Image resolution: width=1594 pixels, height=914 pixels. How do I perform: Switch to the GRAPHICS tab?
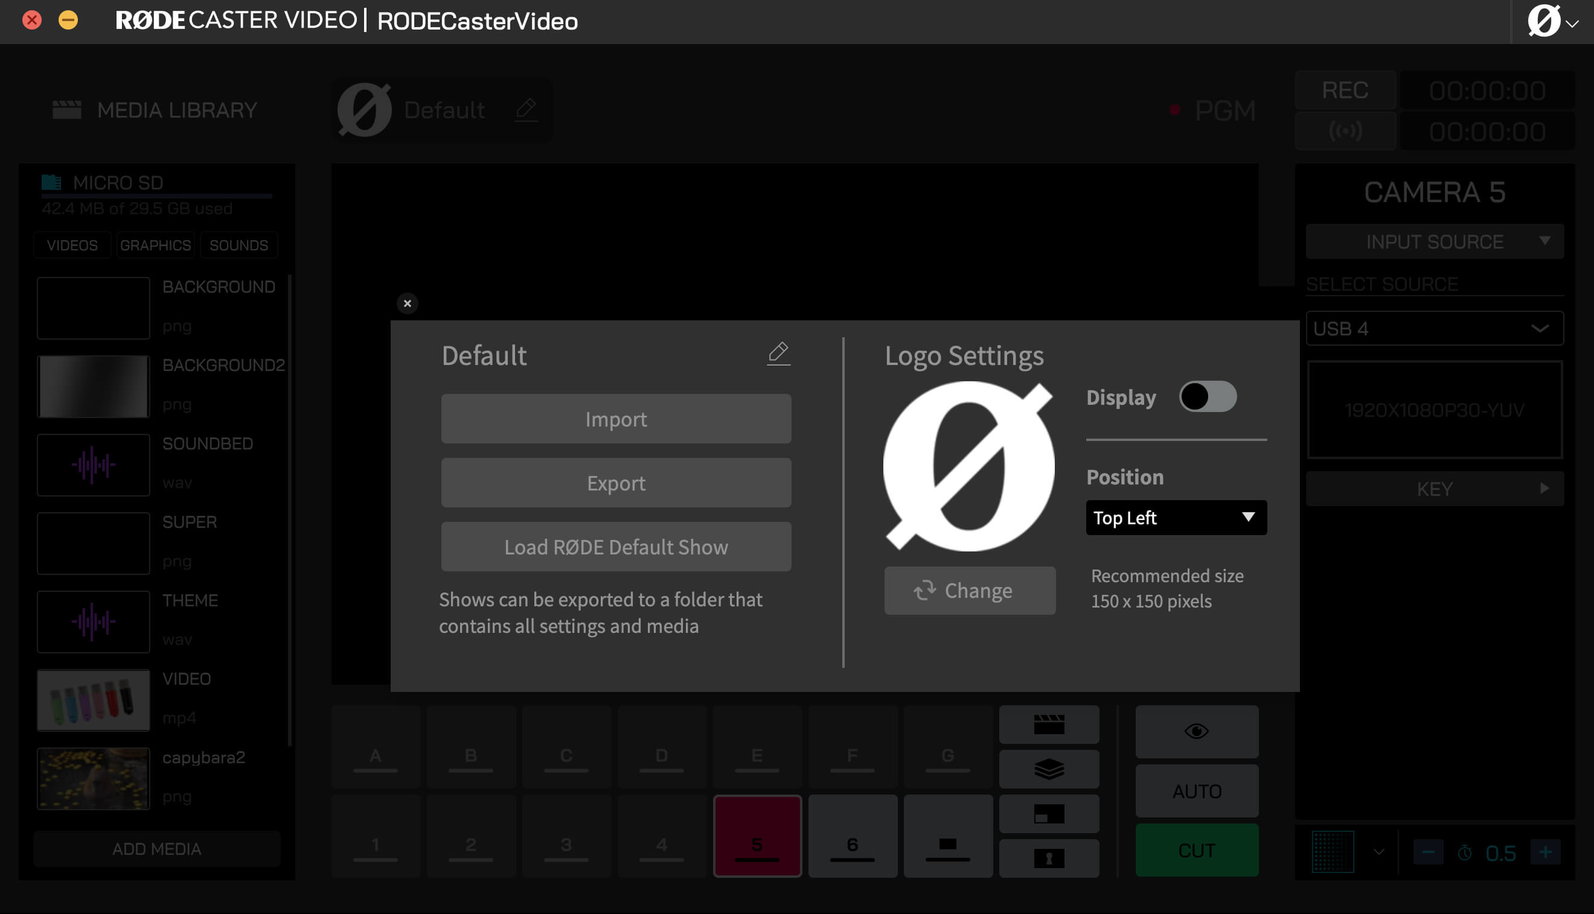coord(155,245)
